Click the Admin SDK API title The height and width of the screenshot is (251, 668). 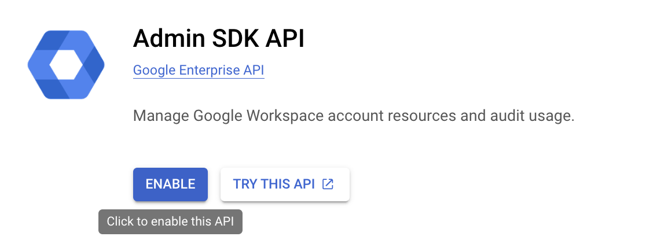[218, 39]
